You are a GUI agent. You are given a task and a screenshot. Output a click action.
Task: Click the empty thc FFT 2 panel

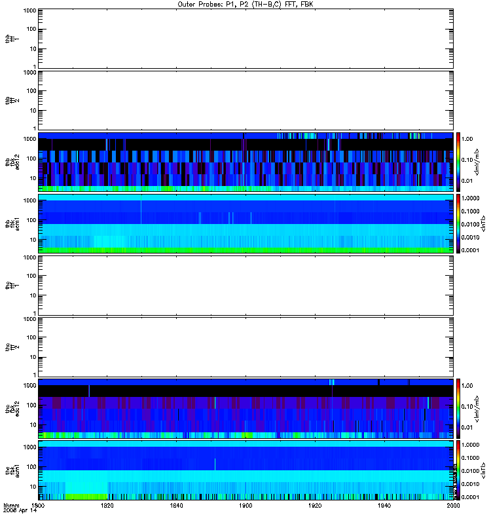245,347
